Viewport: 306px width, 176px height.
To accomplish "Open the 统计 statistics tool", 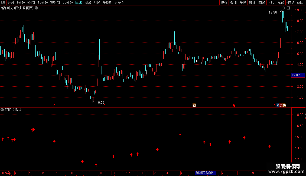I will (252, 2).
